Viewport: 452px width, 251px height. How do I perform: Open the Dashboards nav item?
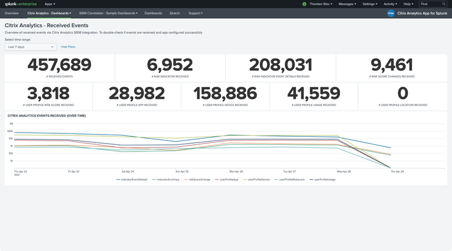click(x=153, y=13)
